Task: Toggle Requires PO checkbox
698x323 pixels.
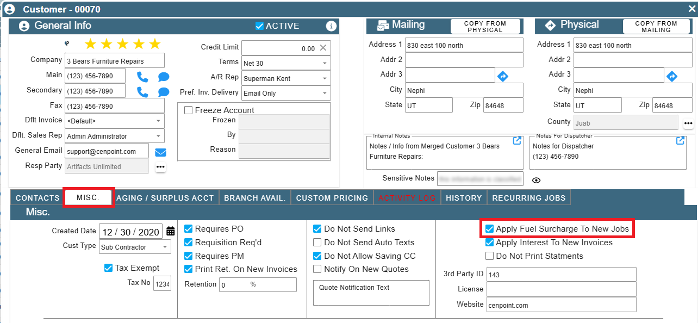Action: tap(189, 229)
